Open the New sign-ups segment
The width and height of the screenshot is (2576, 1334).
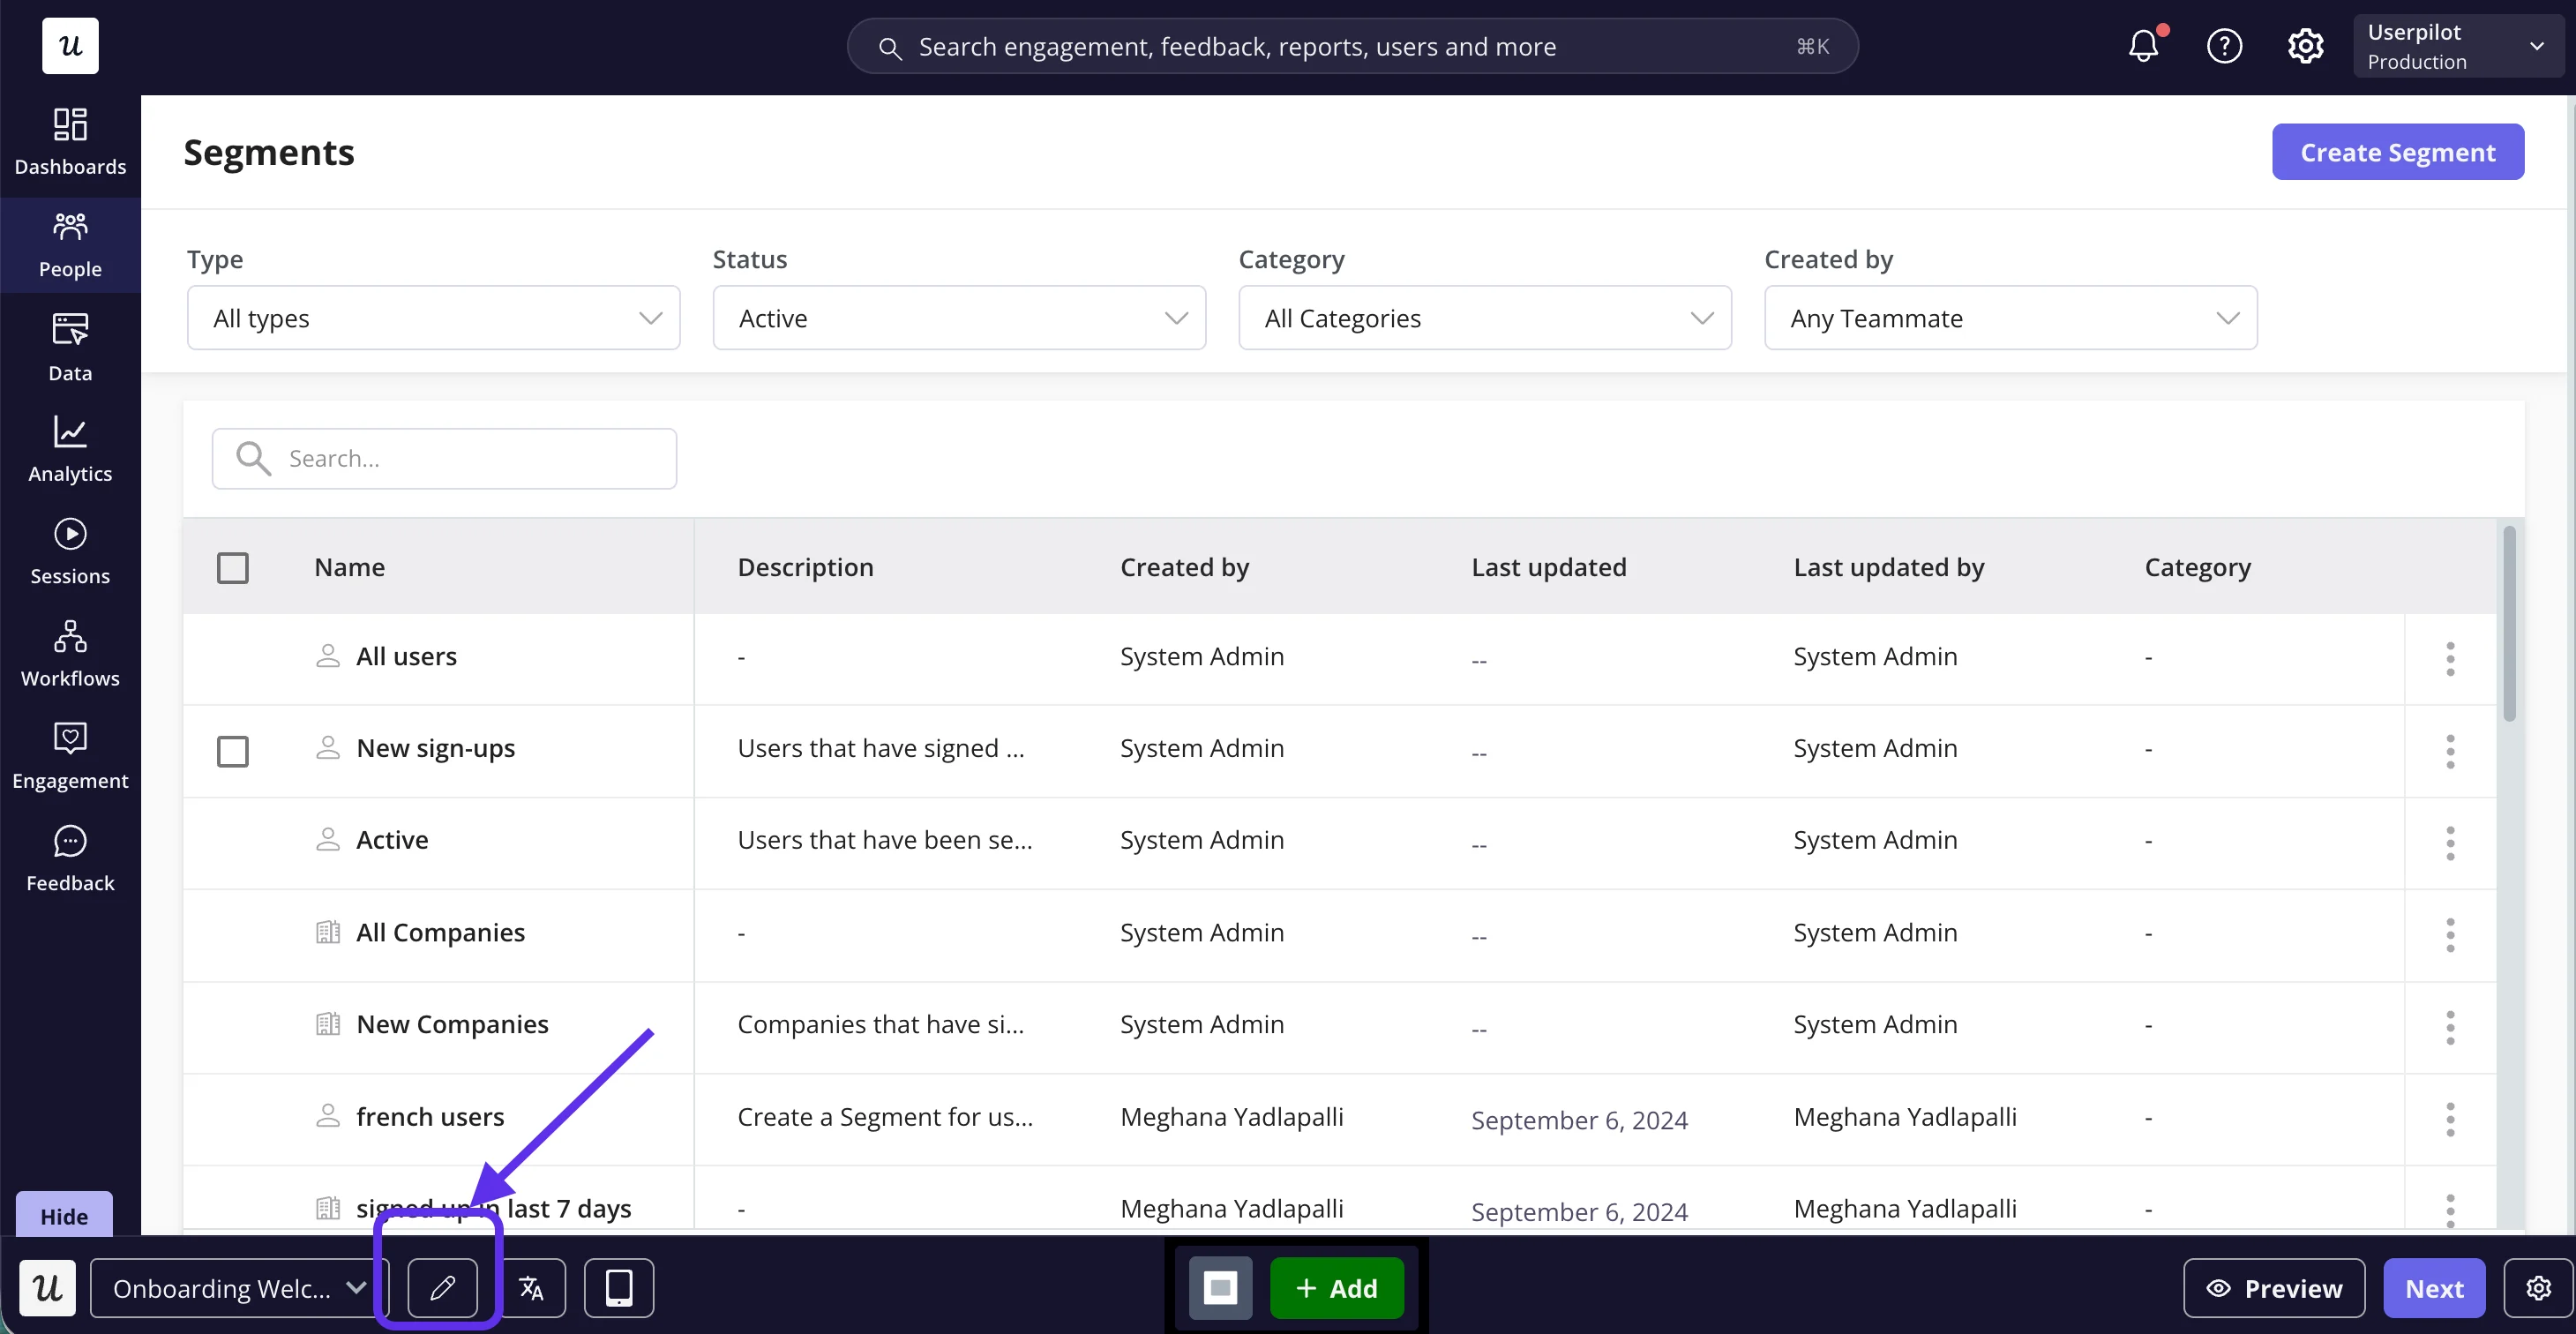(x=435, y=748)
